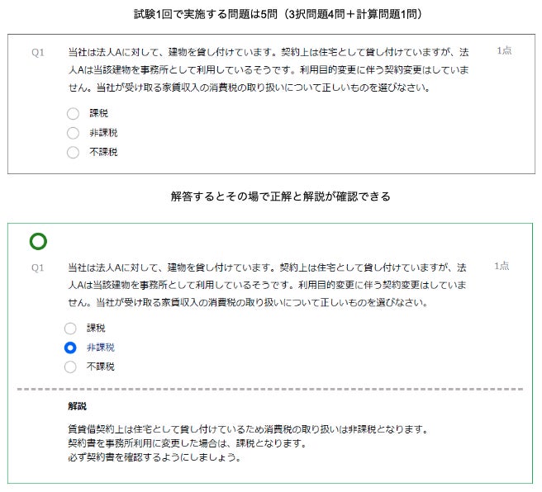Click the 1点 score in the unanswered question

(x=504, y=50)
